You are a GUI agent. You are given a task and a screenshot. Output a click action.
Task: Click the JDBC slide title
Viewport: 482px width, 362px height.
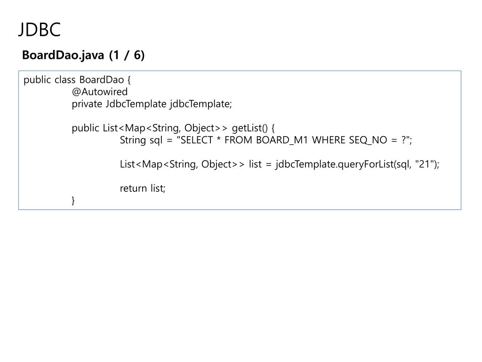(40, 30)
